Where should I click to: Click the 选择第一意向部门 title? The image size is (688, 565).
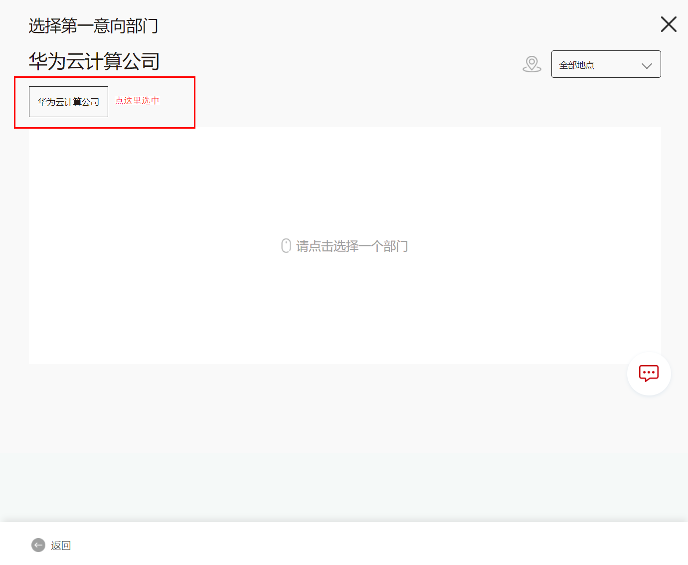coord(93,25)
